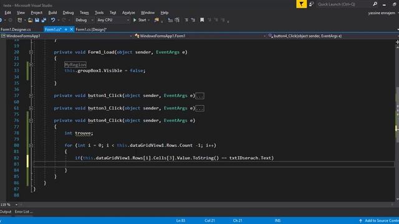
Task: Open the Any CPU platform dropdown
Action: [x=113, y=20]
